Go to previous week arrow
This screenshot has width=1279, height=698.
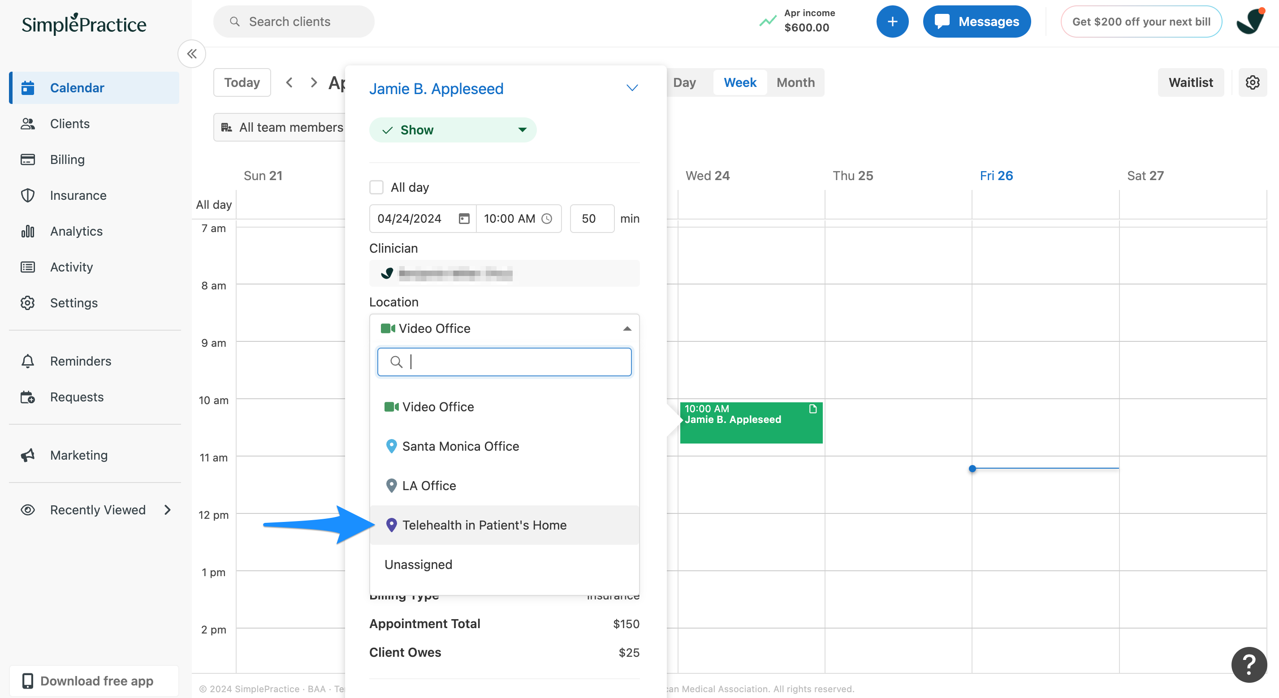click(290, 82)
